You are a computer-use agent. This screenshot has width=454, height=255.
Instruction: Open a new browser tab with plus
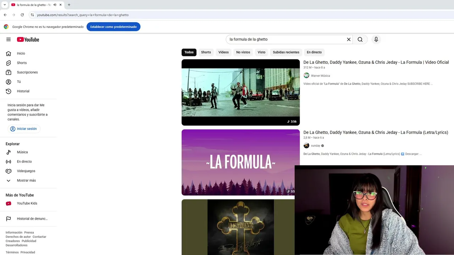click(x=69, y=5)
